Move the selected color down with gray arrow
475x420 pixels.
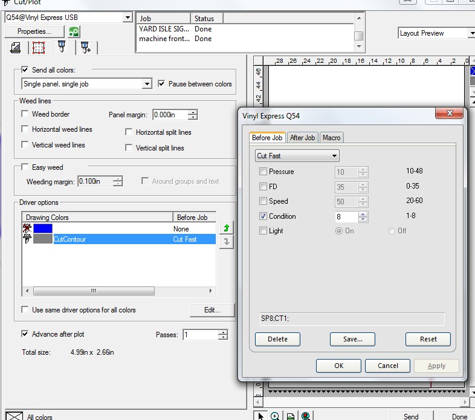click(226, 242)
